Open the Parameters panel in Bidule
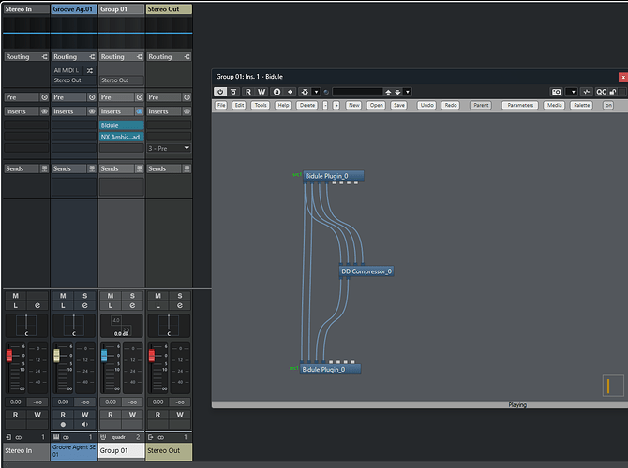Image resolution: width=628 pixels, height=468 pixels. [x=520, y=105]
